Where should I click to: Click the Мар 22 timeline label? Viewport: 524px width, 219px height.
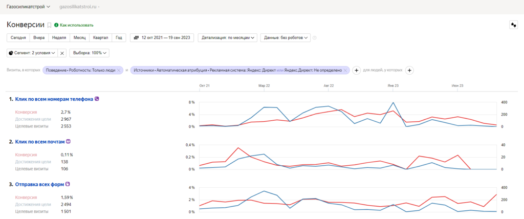click(x=264, y=86)
